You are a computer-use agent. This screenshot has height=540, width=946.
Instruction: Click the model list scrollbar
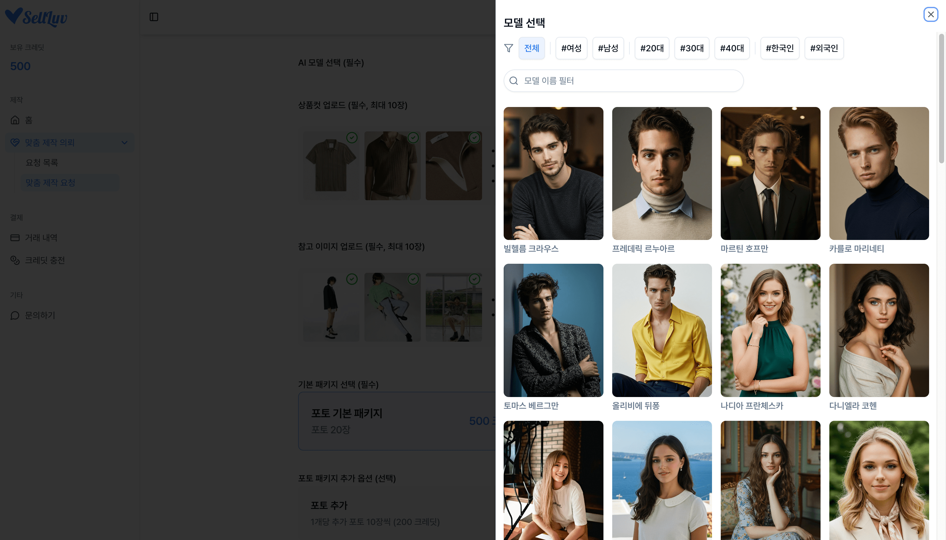[941, 98]
